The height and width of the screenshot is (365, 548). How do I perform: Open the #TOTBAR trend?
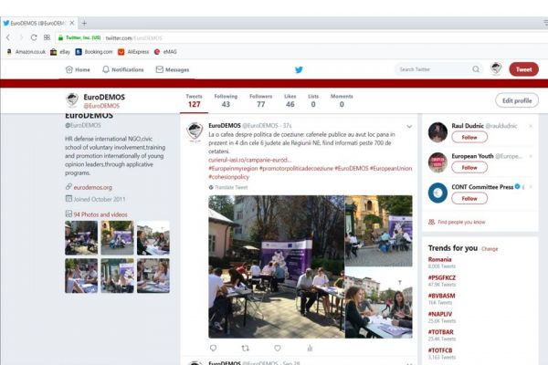click(x=441, y=332)
